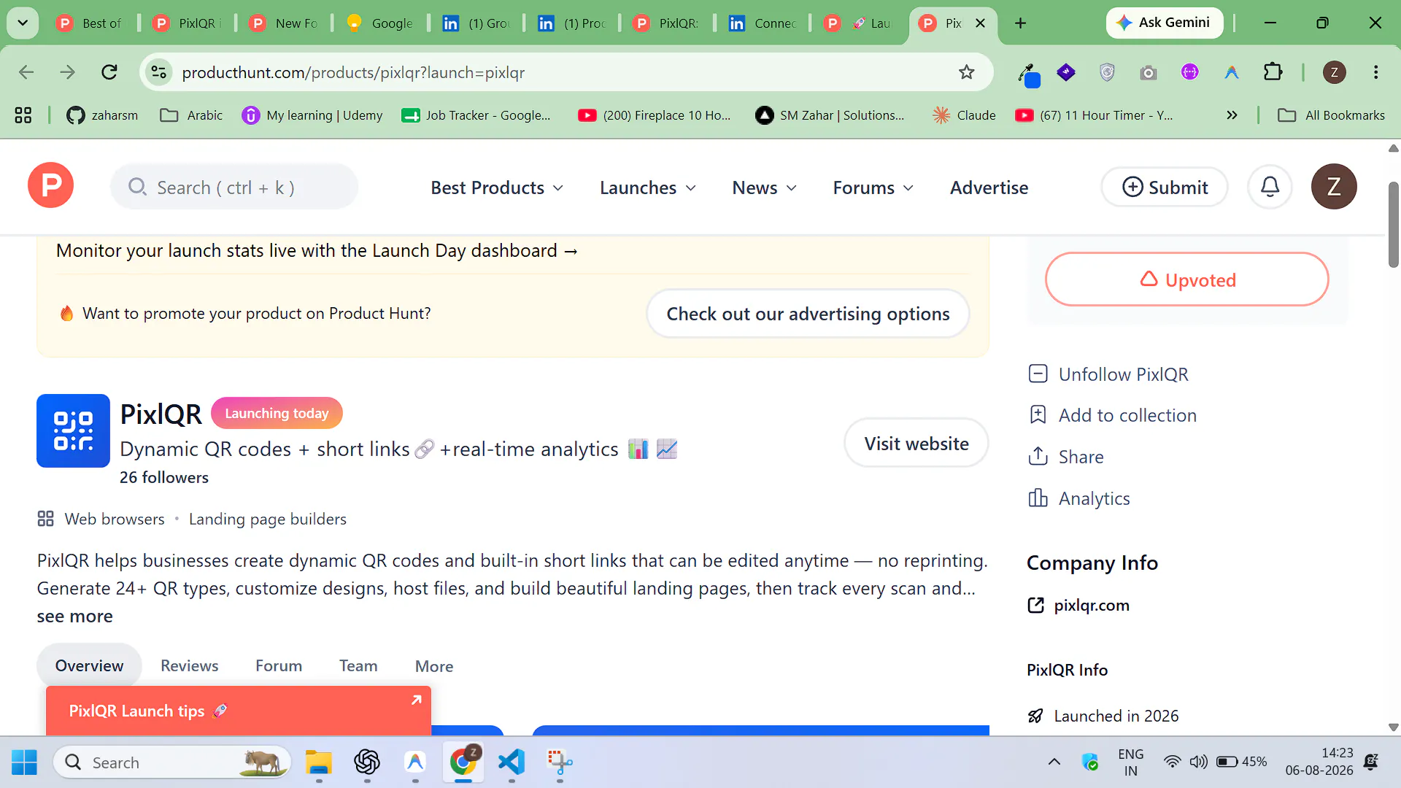Open the Z profile avatar on Product Hunt
The image size is (1401, 788).
[1333, 187]
